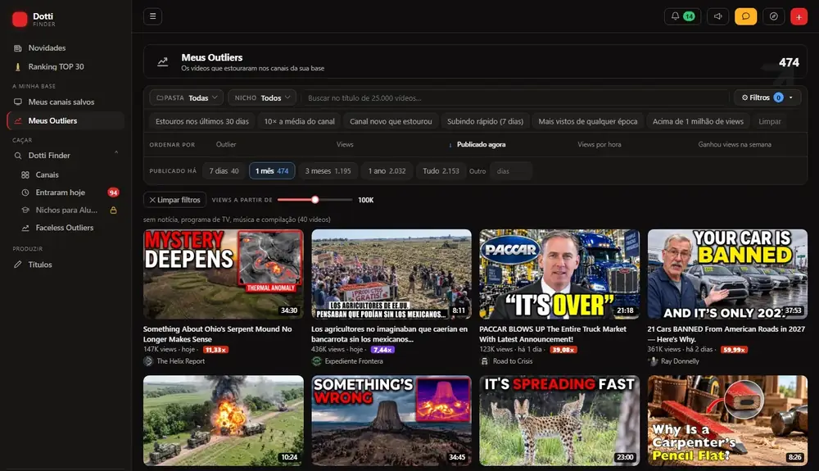Sort by Ganhou views na semana

pos(735,145)
